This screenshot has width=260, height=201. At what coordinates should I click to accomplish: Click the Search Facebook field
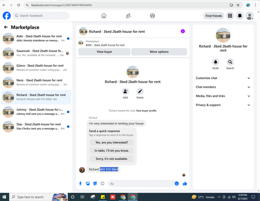(41, 16)
